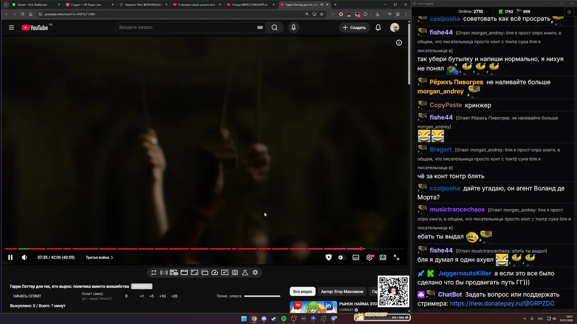Click the card-with-eye tool icon

[174, 273]
